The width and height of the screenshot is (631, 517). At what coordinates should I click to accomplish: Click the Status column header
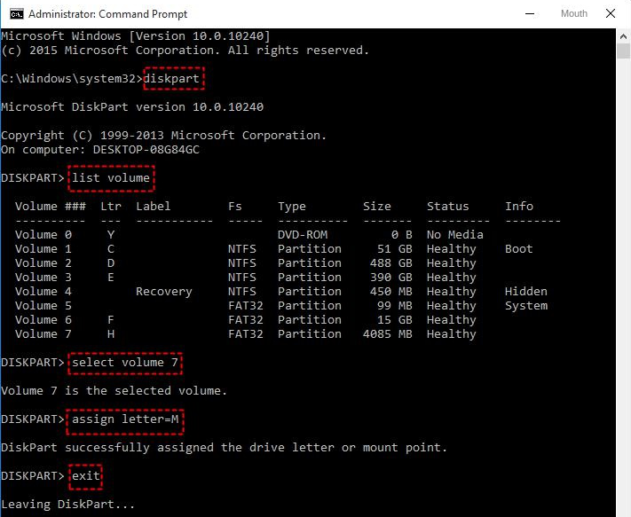(447, 207)
